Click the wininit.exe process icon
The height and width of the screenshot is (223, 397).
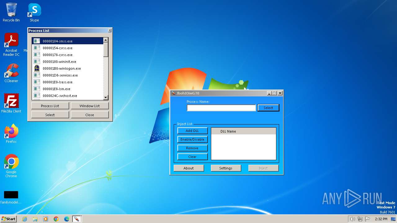[37, 61]
